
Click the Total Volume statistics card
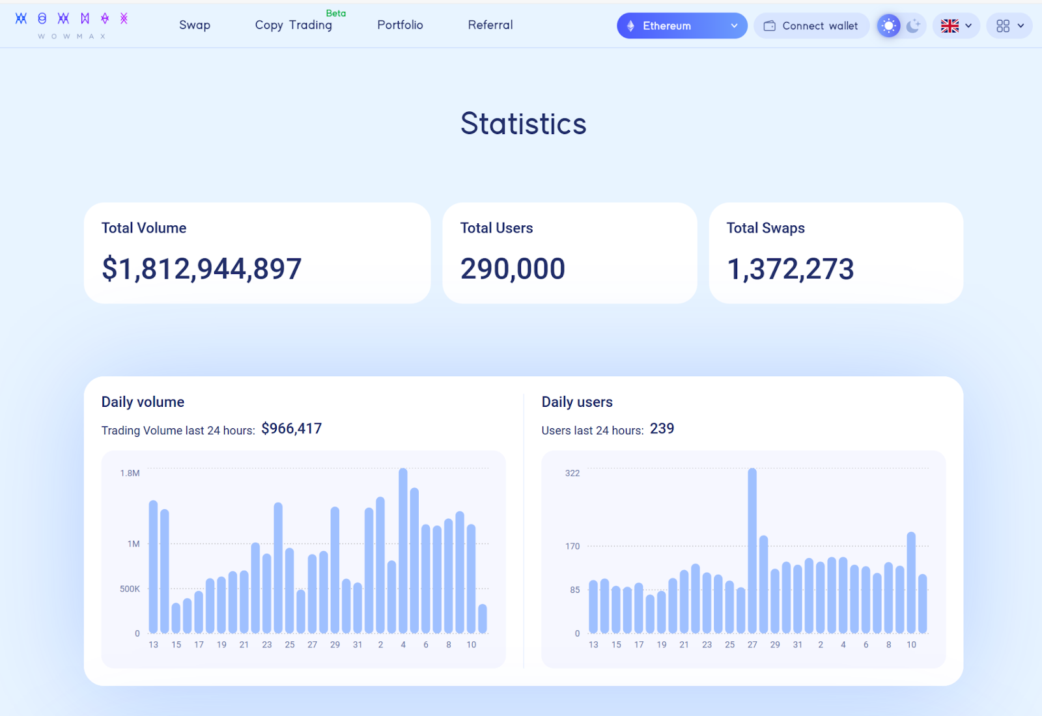click(x=257, y=253)
